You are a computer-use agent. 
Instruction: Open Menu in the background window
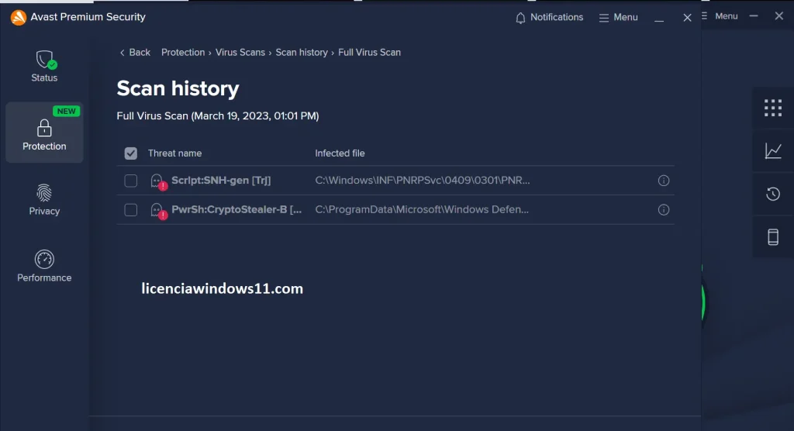point(720,16)
